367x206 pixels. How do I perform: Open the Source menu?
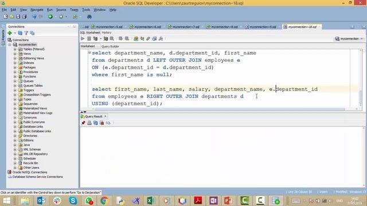click(x=61, y=10)
